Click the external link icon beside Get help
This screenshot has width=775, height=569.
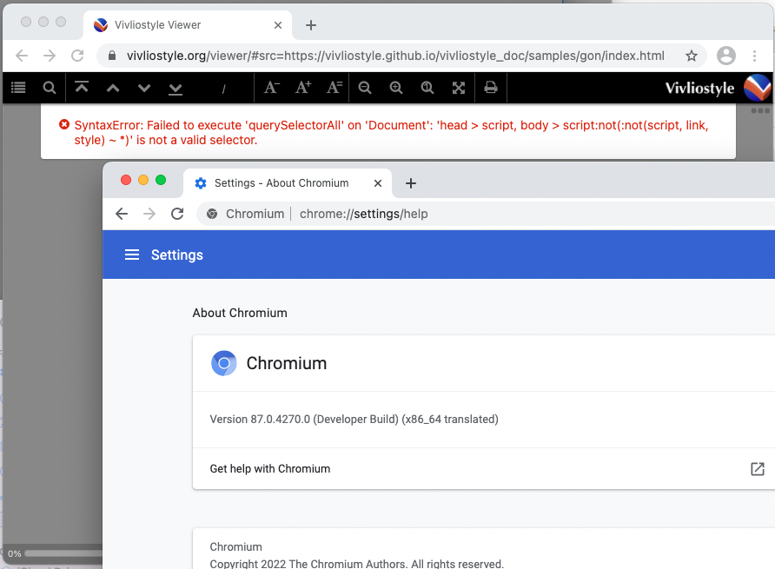click(758, 468)
